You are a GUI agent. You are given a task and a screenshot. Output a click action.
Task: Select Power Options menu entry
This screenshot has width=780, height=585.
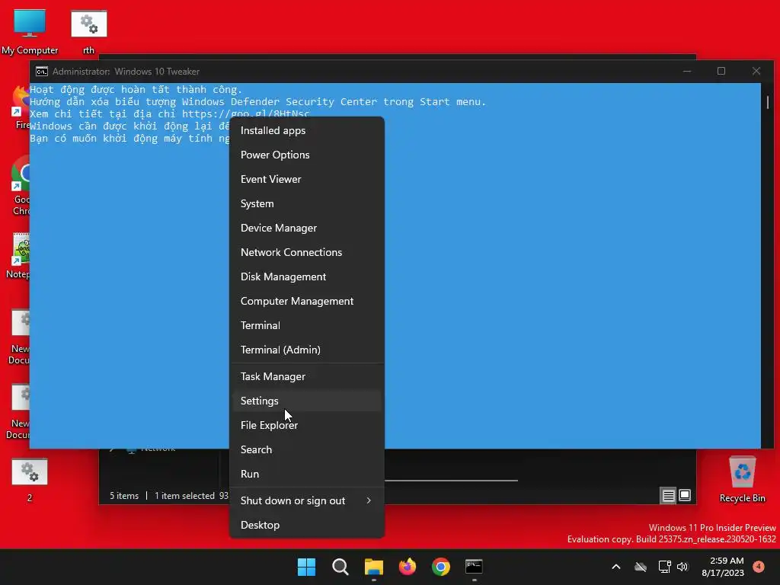click(307, 155)
